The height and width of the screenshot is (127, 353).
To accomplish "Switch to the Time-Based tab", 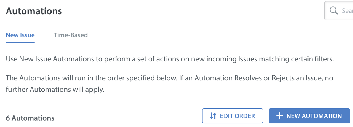I will [x=71, y=35].
